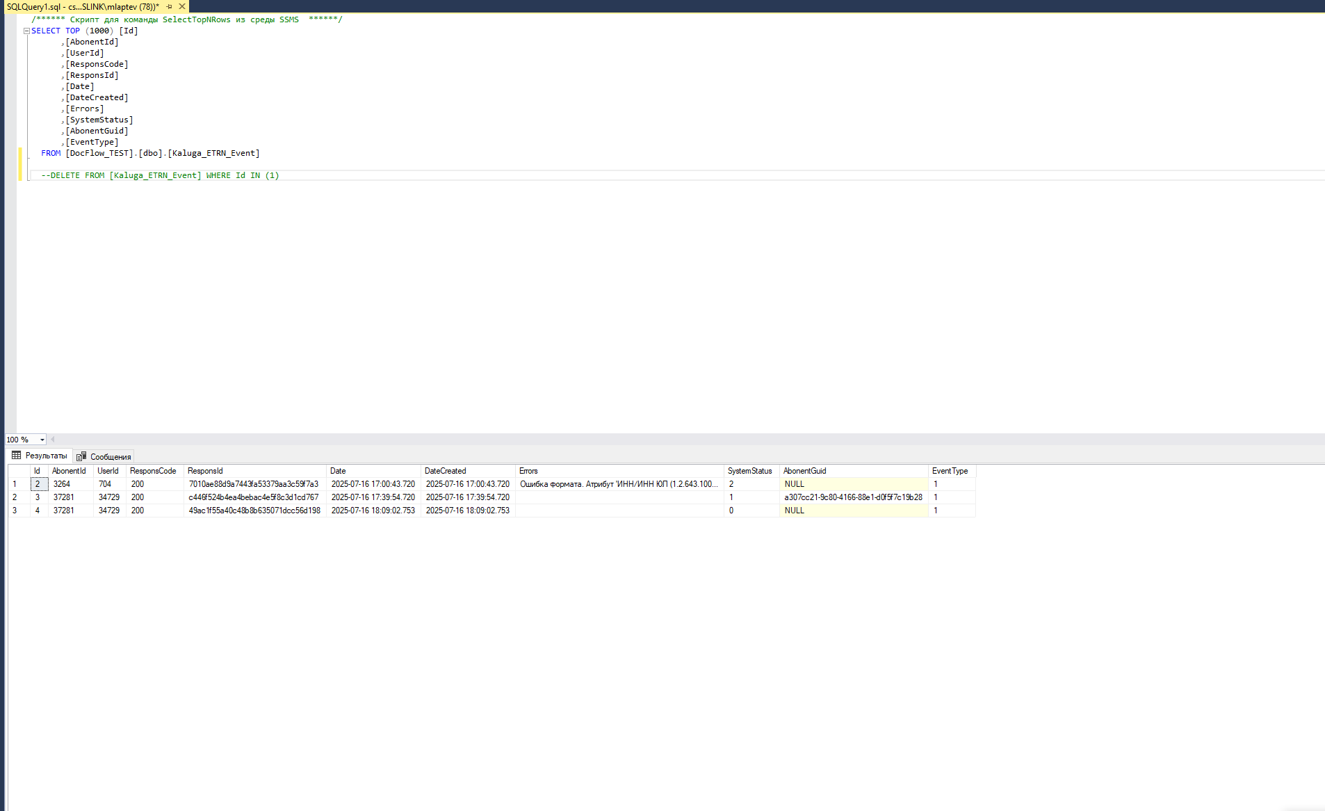
Task: Close the SQLQuery1.sql query tab
Action: (182, 6)
